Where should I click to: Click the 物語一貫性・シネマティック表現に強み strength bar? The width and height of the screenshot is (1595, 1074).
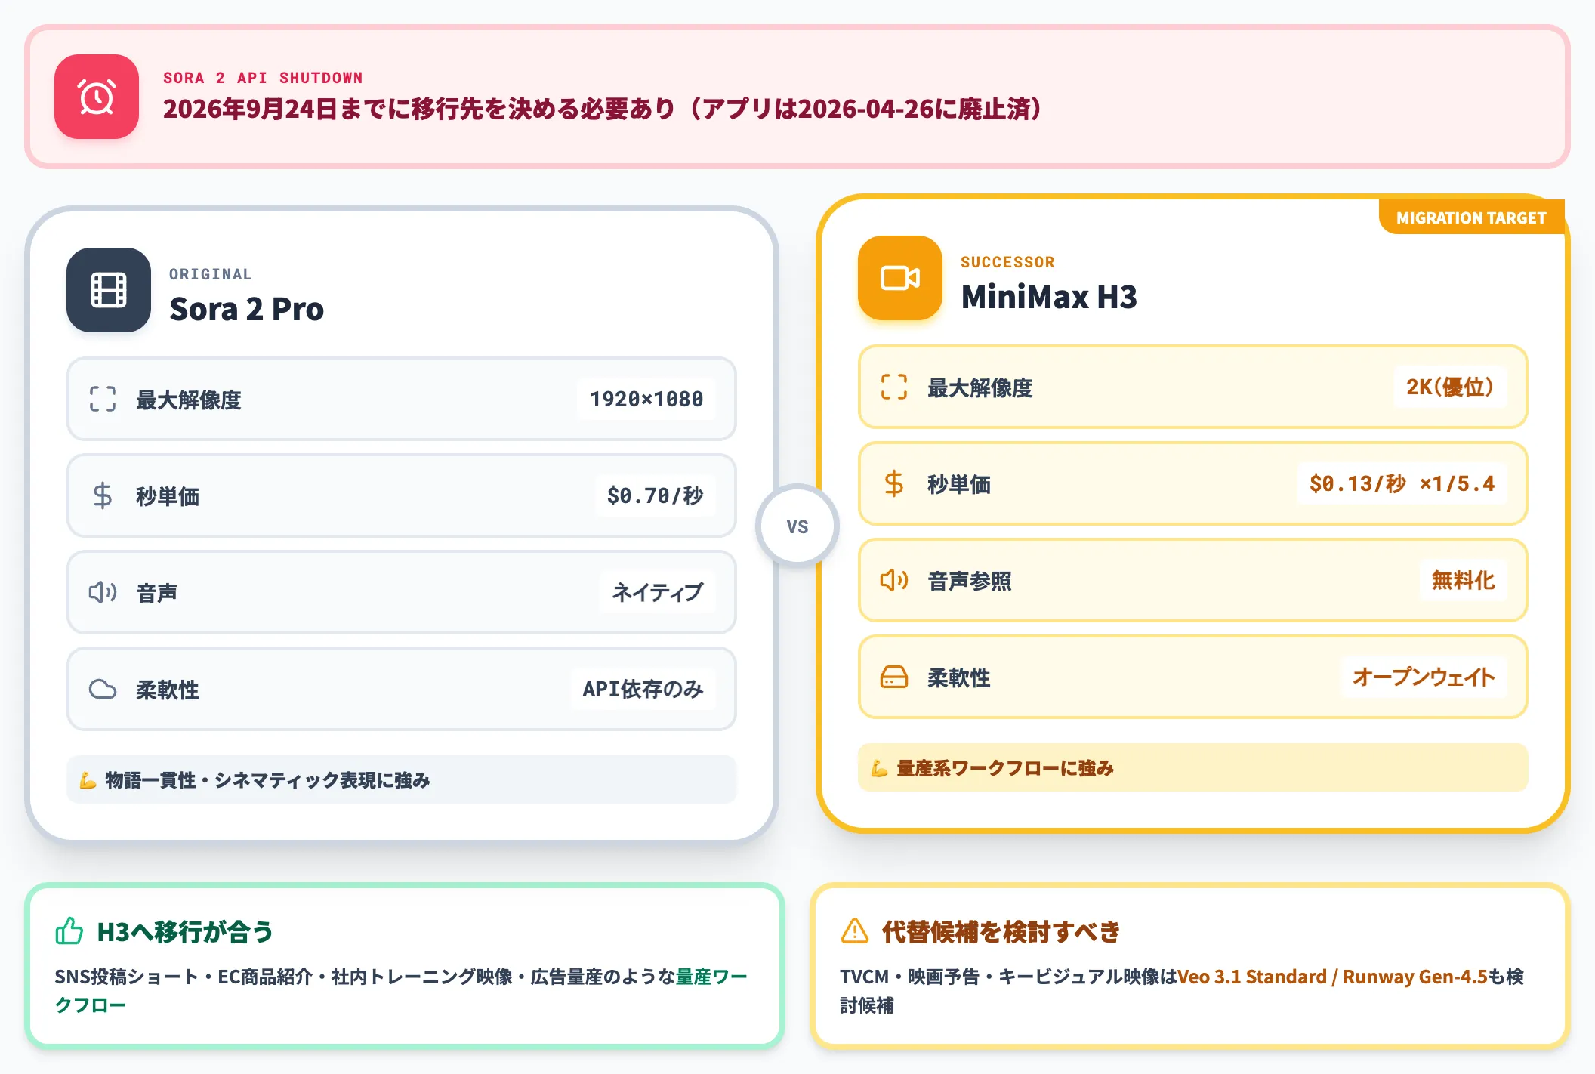point(402,779)
